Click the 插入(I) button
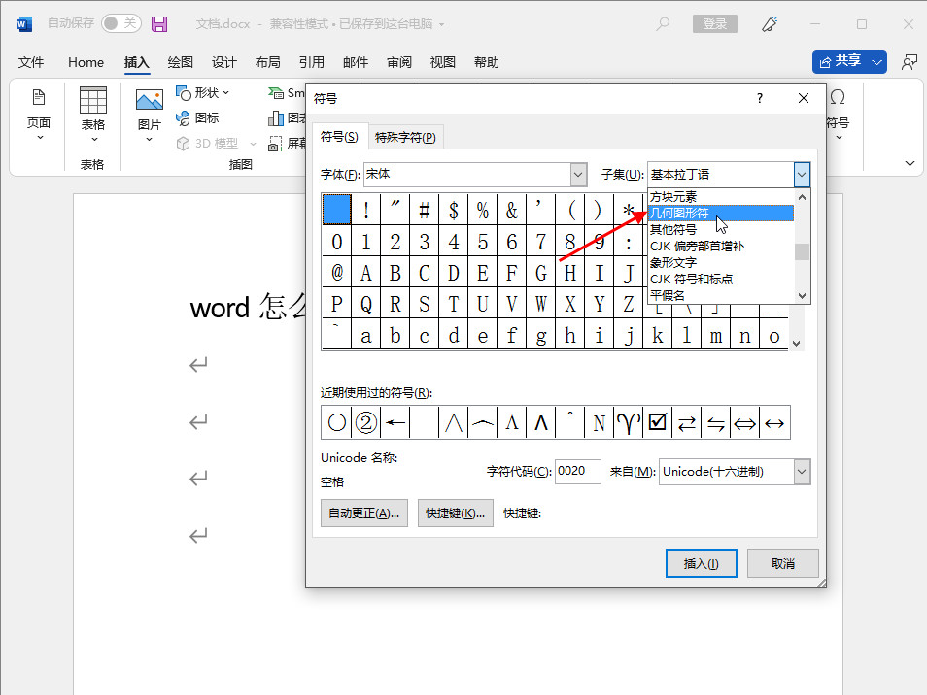The image size is (927, 695). click(702, 563)
